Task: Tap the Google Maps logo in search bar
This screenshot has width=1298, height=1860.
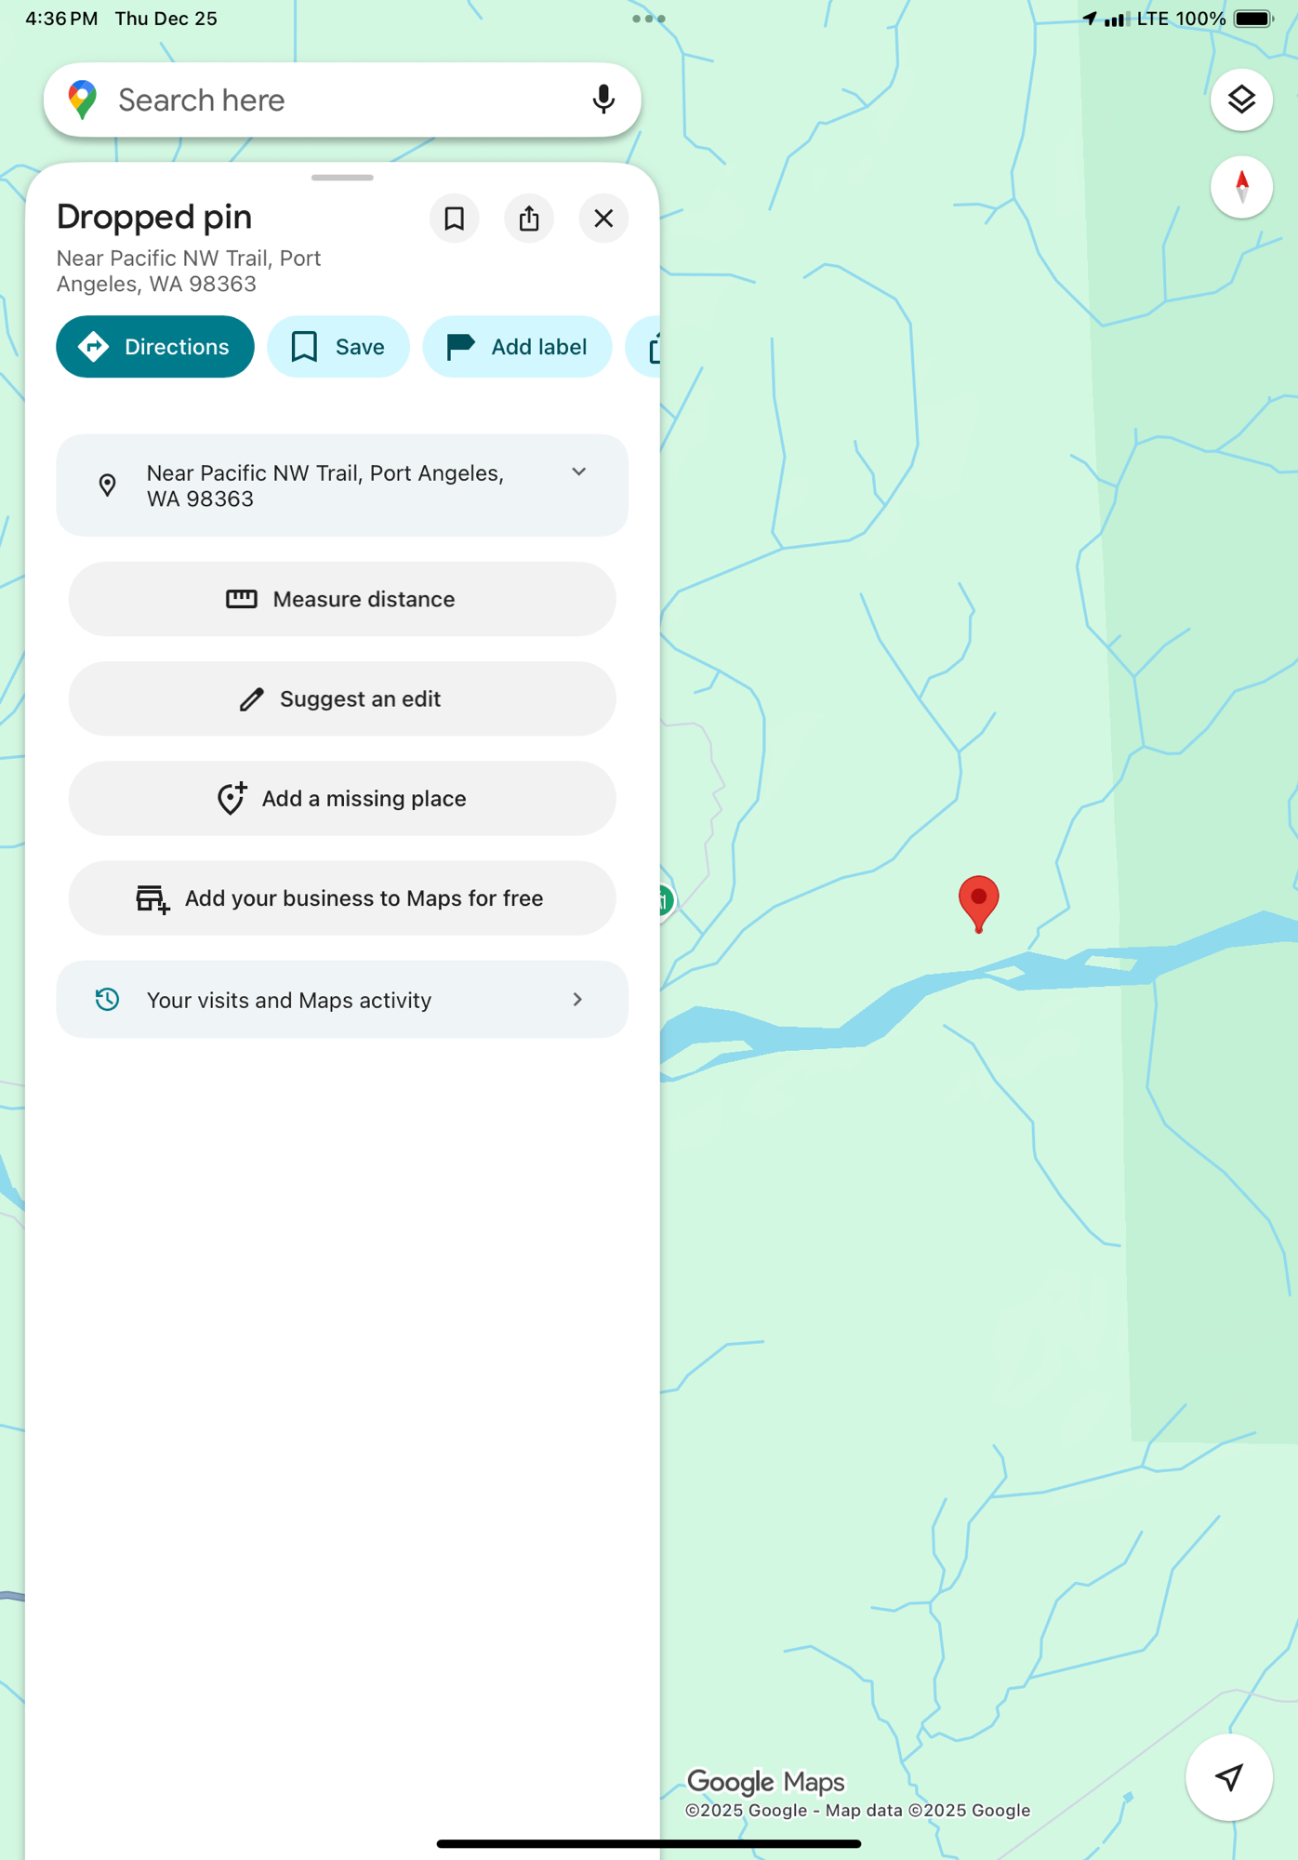Action: coord(83,100)
